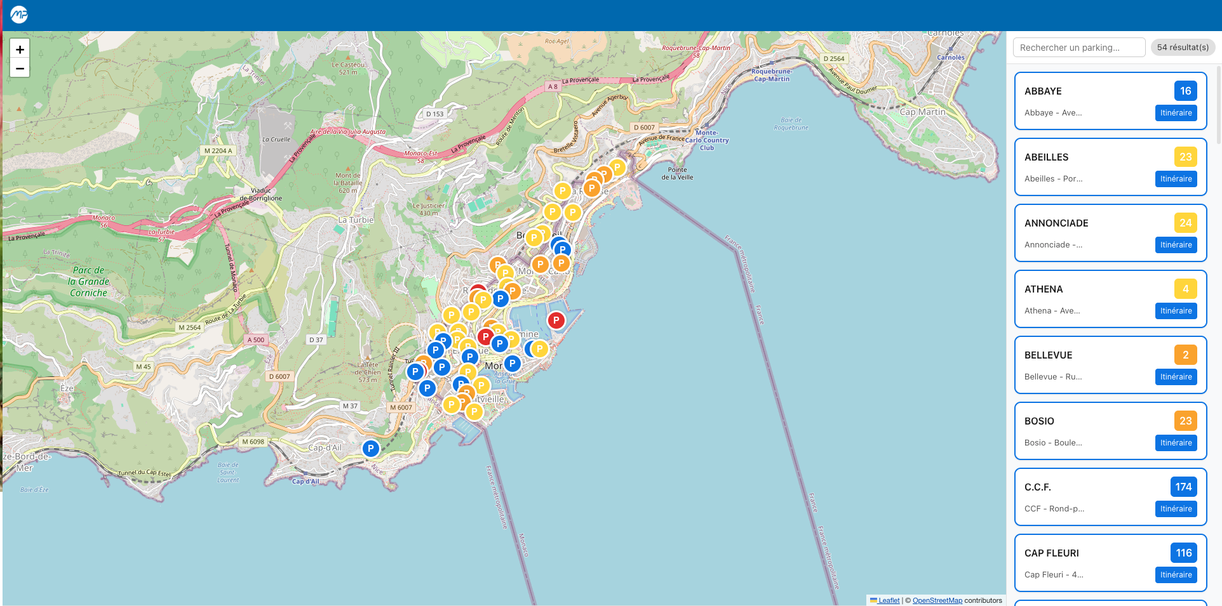The height and width of the screenshot is (606, 1222).
Task: Select the orange marker over the La Rousse label
Action: pyautogui.click(x=592, y=188)
